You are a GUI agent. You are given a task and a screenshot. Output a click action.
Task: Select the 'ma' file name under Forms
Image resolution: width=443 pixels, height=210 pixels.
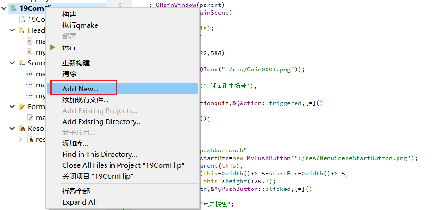40,117
